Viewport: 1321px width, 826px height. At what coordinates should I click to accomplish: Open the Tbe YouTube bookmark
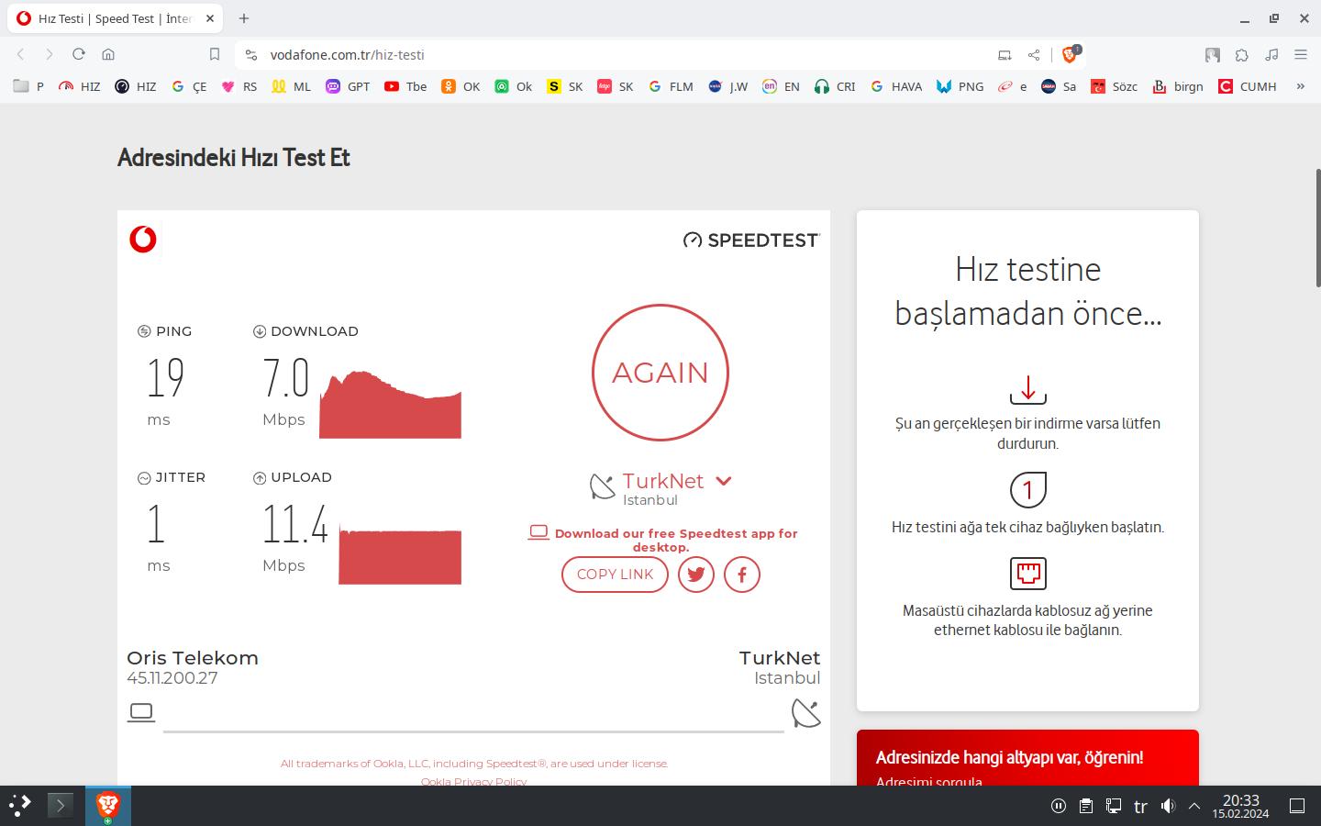point(405,86)
